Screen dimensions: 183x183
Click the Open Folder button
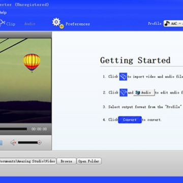89,161
